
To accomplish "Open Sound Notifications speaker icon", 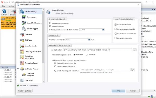I will pyautogui.click(x=24, y=23).
